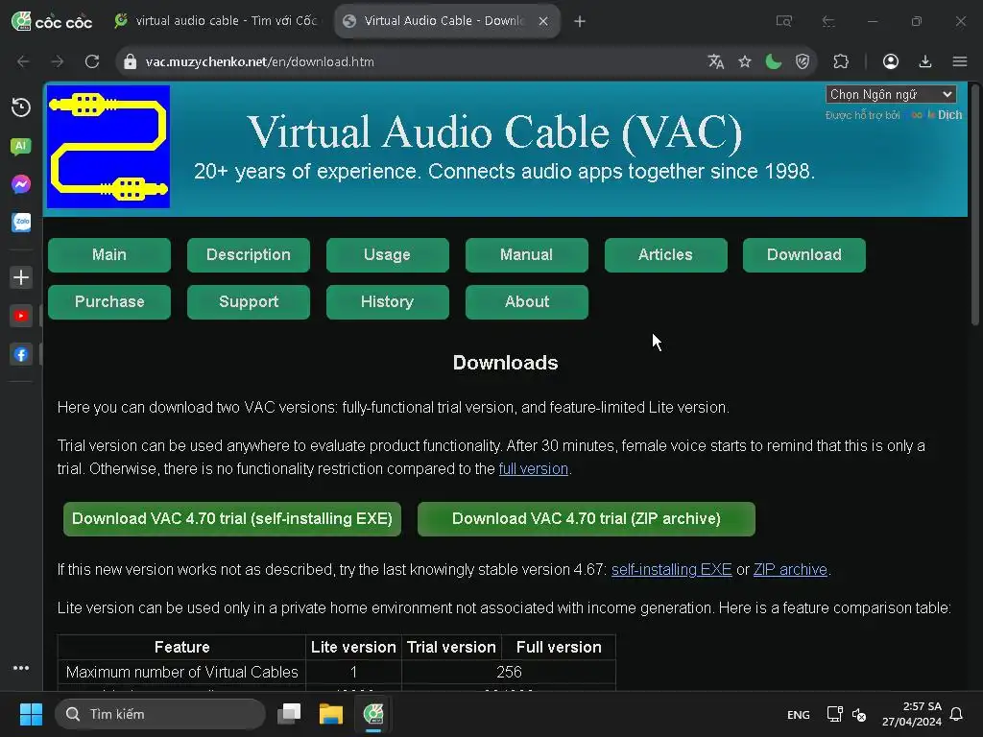Add a new sidebar shortcut with plus icon

click(x=21, y=277)
